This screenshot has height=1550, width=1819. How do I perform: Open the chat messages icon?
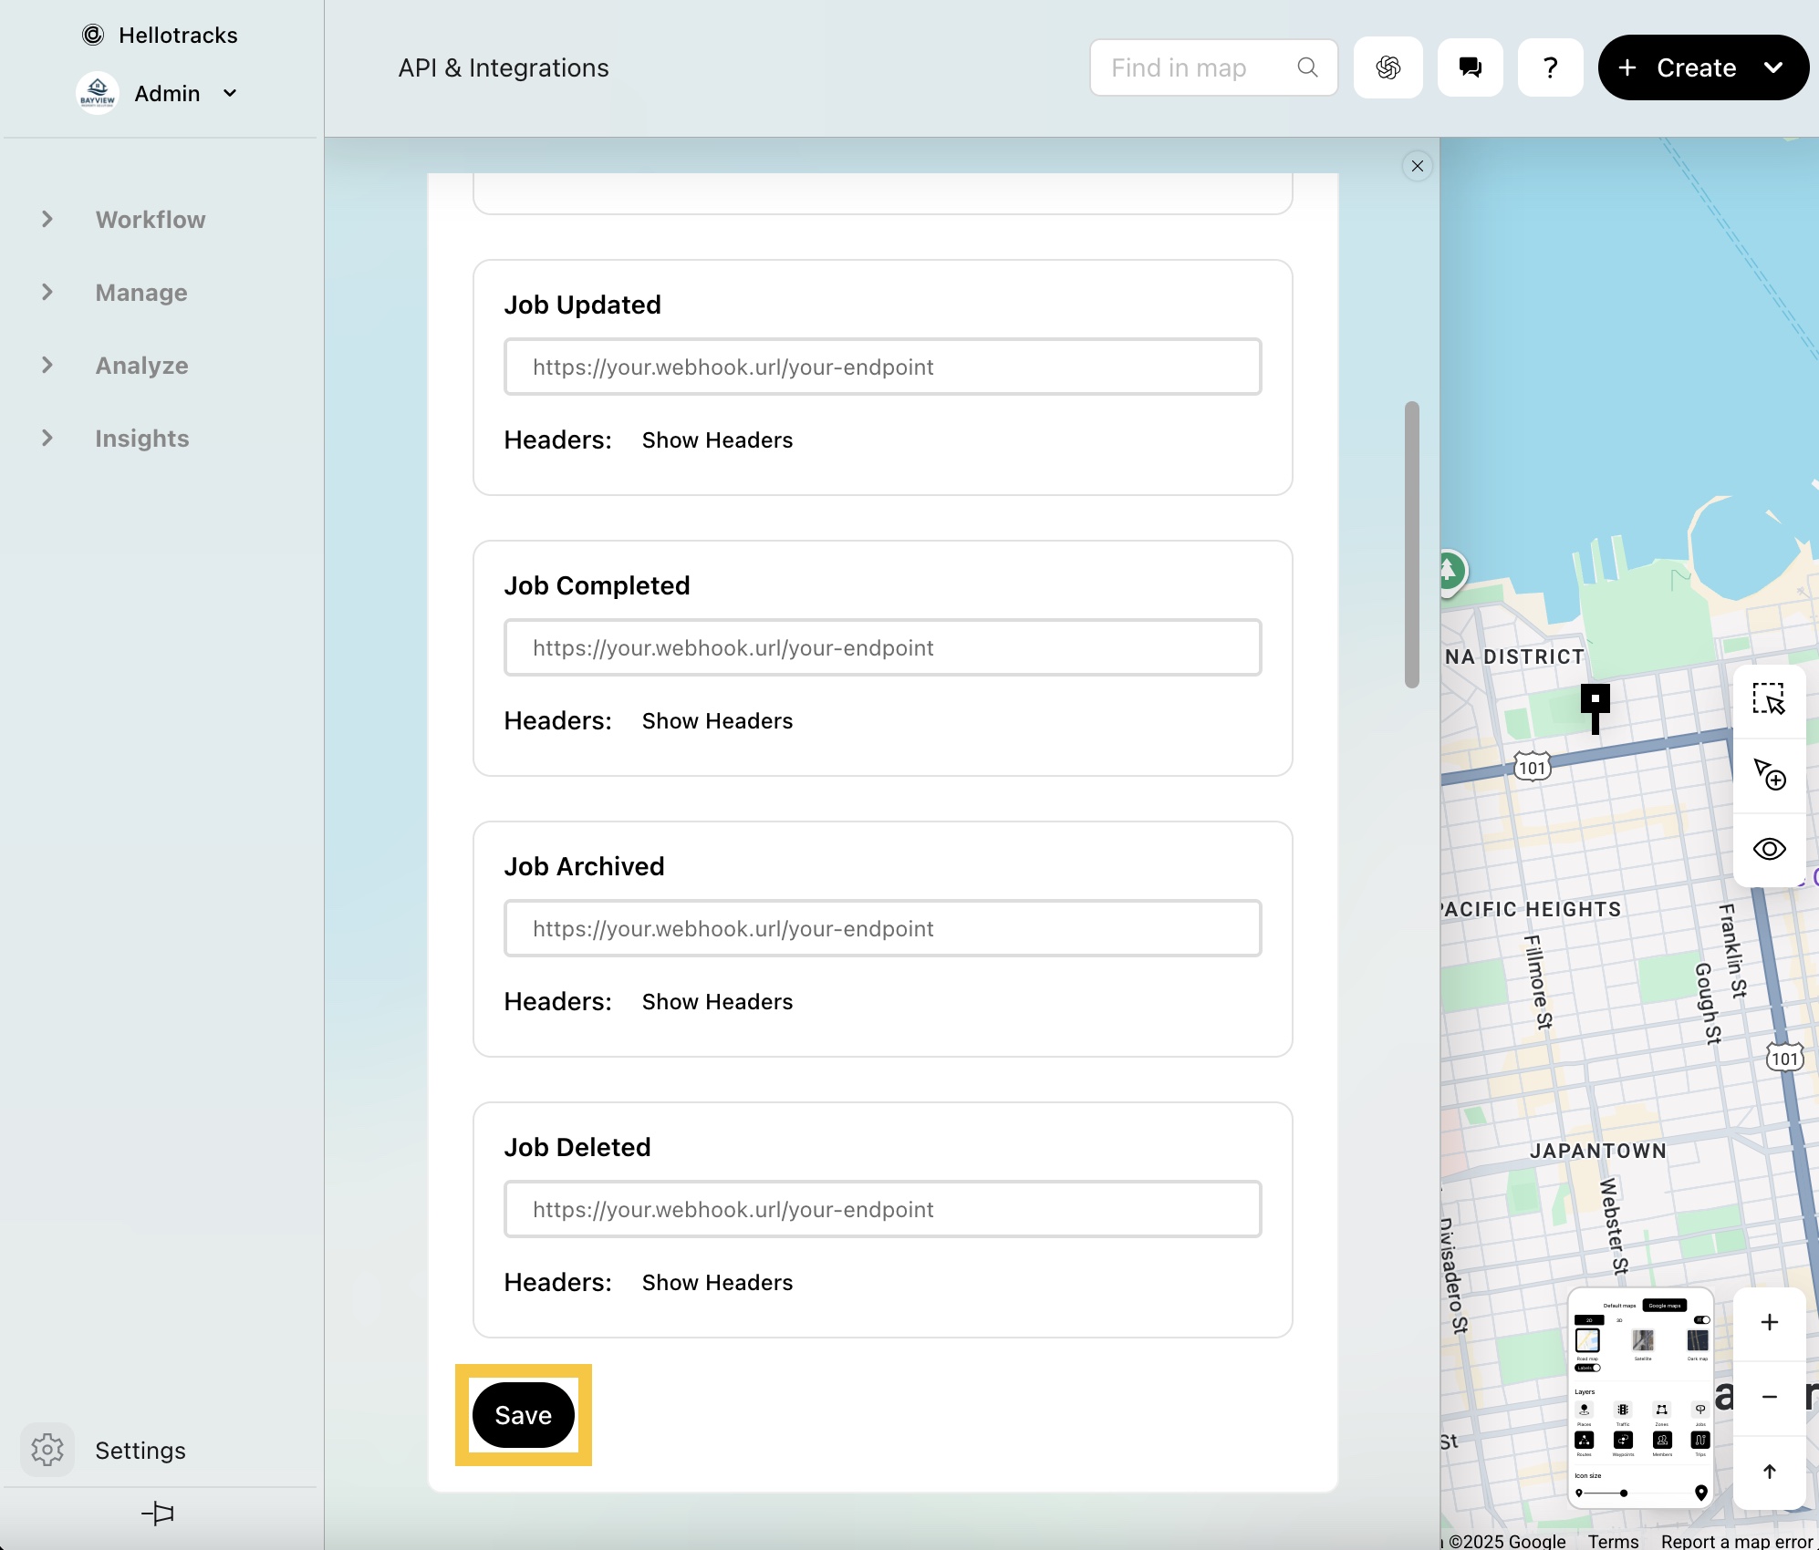tap(1470, 67)
